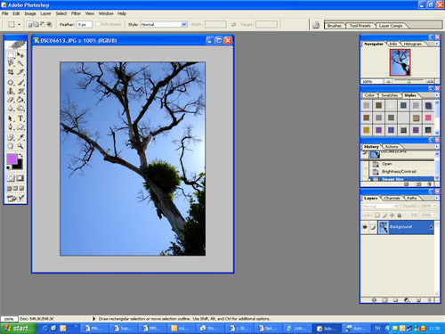Select the History Brush tool
The width and height of the screenshot is (445, 334).
point(20,91)
